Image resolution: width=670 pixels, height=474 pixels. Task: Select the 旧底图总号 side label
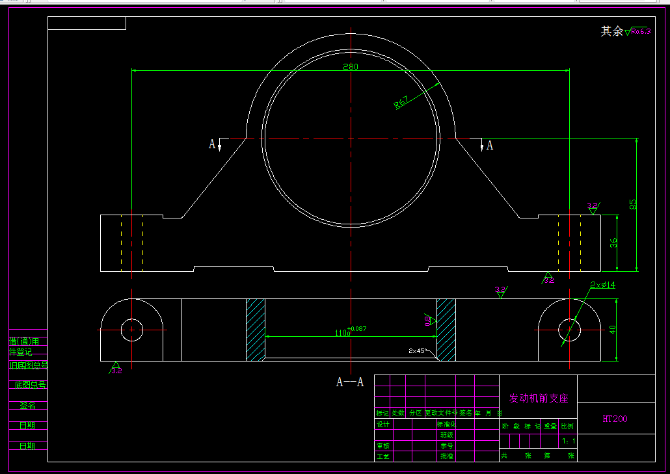click(x=29, y=365)
